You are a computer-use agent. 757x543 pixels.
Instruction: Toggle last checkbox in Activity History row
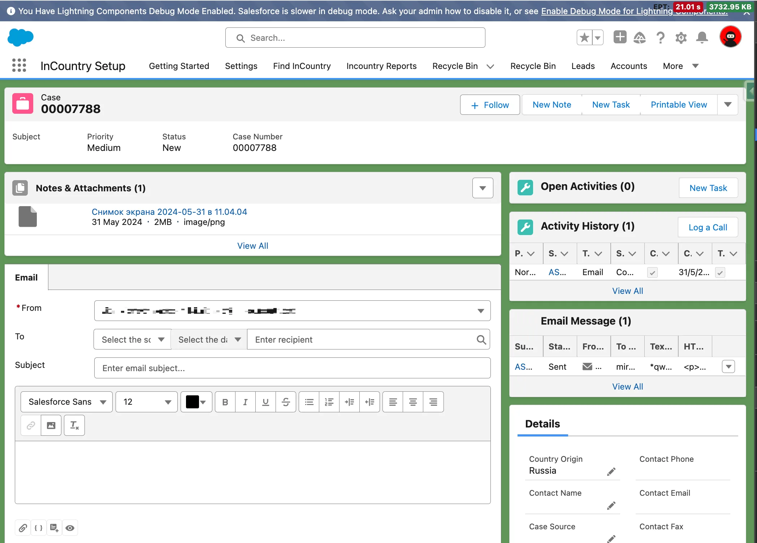point(720,273)
